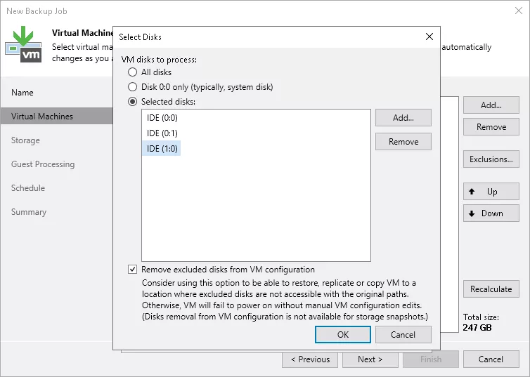Click the VM backup wizard icon
The width and height of the screenshot is (530, 377).
[x=23, y=44]
